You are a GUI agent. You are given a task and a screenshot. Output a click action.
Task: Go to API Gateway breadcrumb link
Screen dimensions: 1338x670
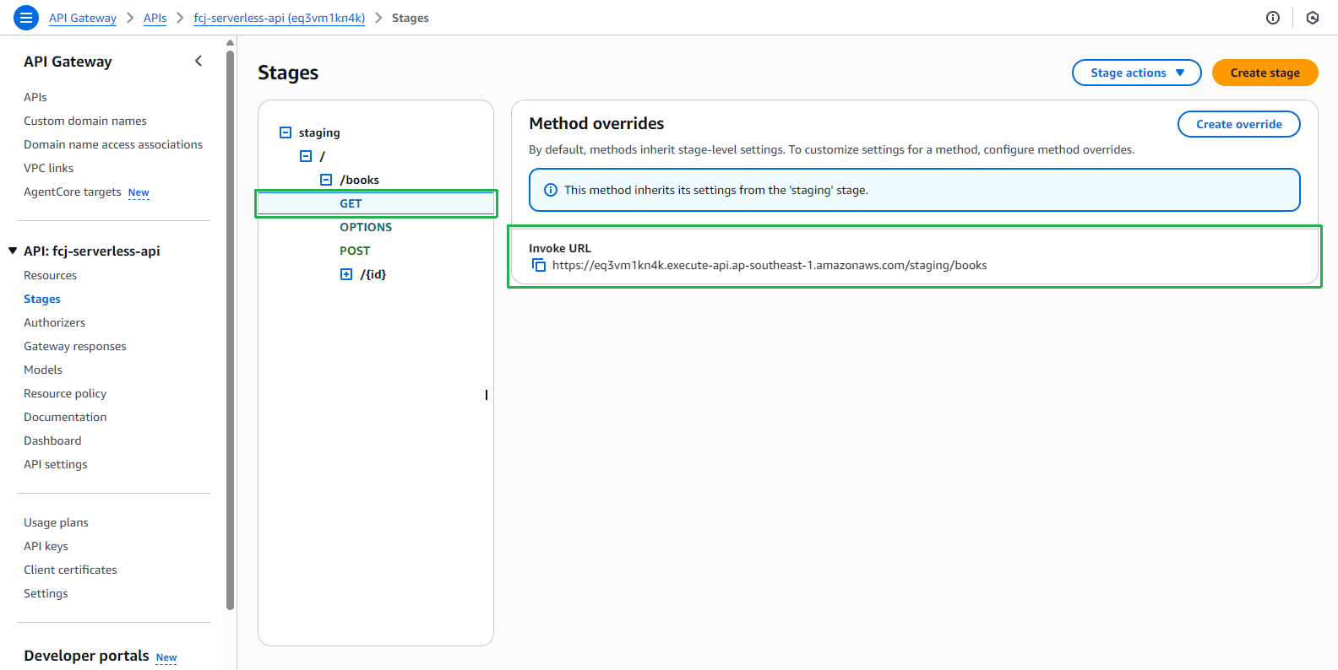[x=83, y=18]
